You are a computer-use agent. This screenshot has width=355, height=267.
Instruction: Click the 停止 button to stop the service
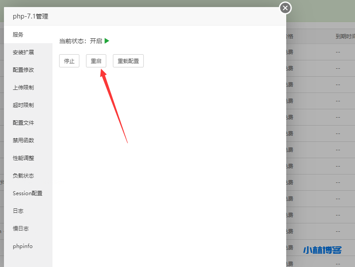[x=69, y=61]
